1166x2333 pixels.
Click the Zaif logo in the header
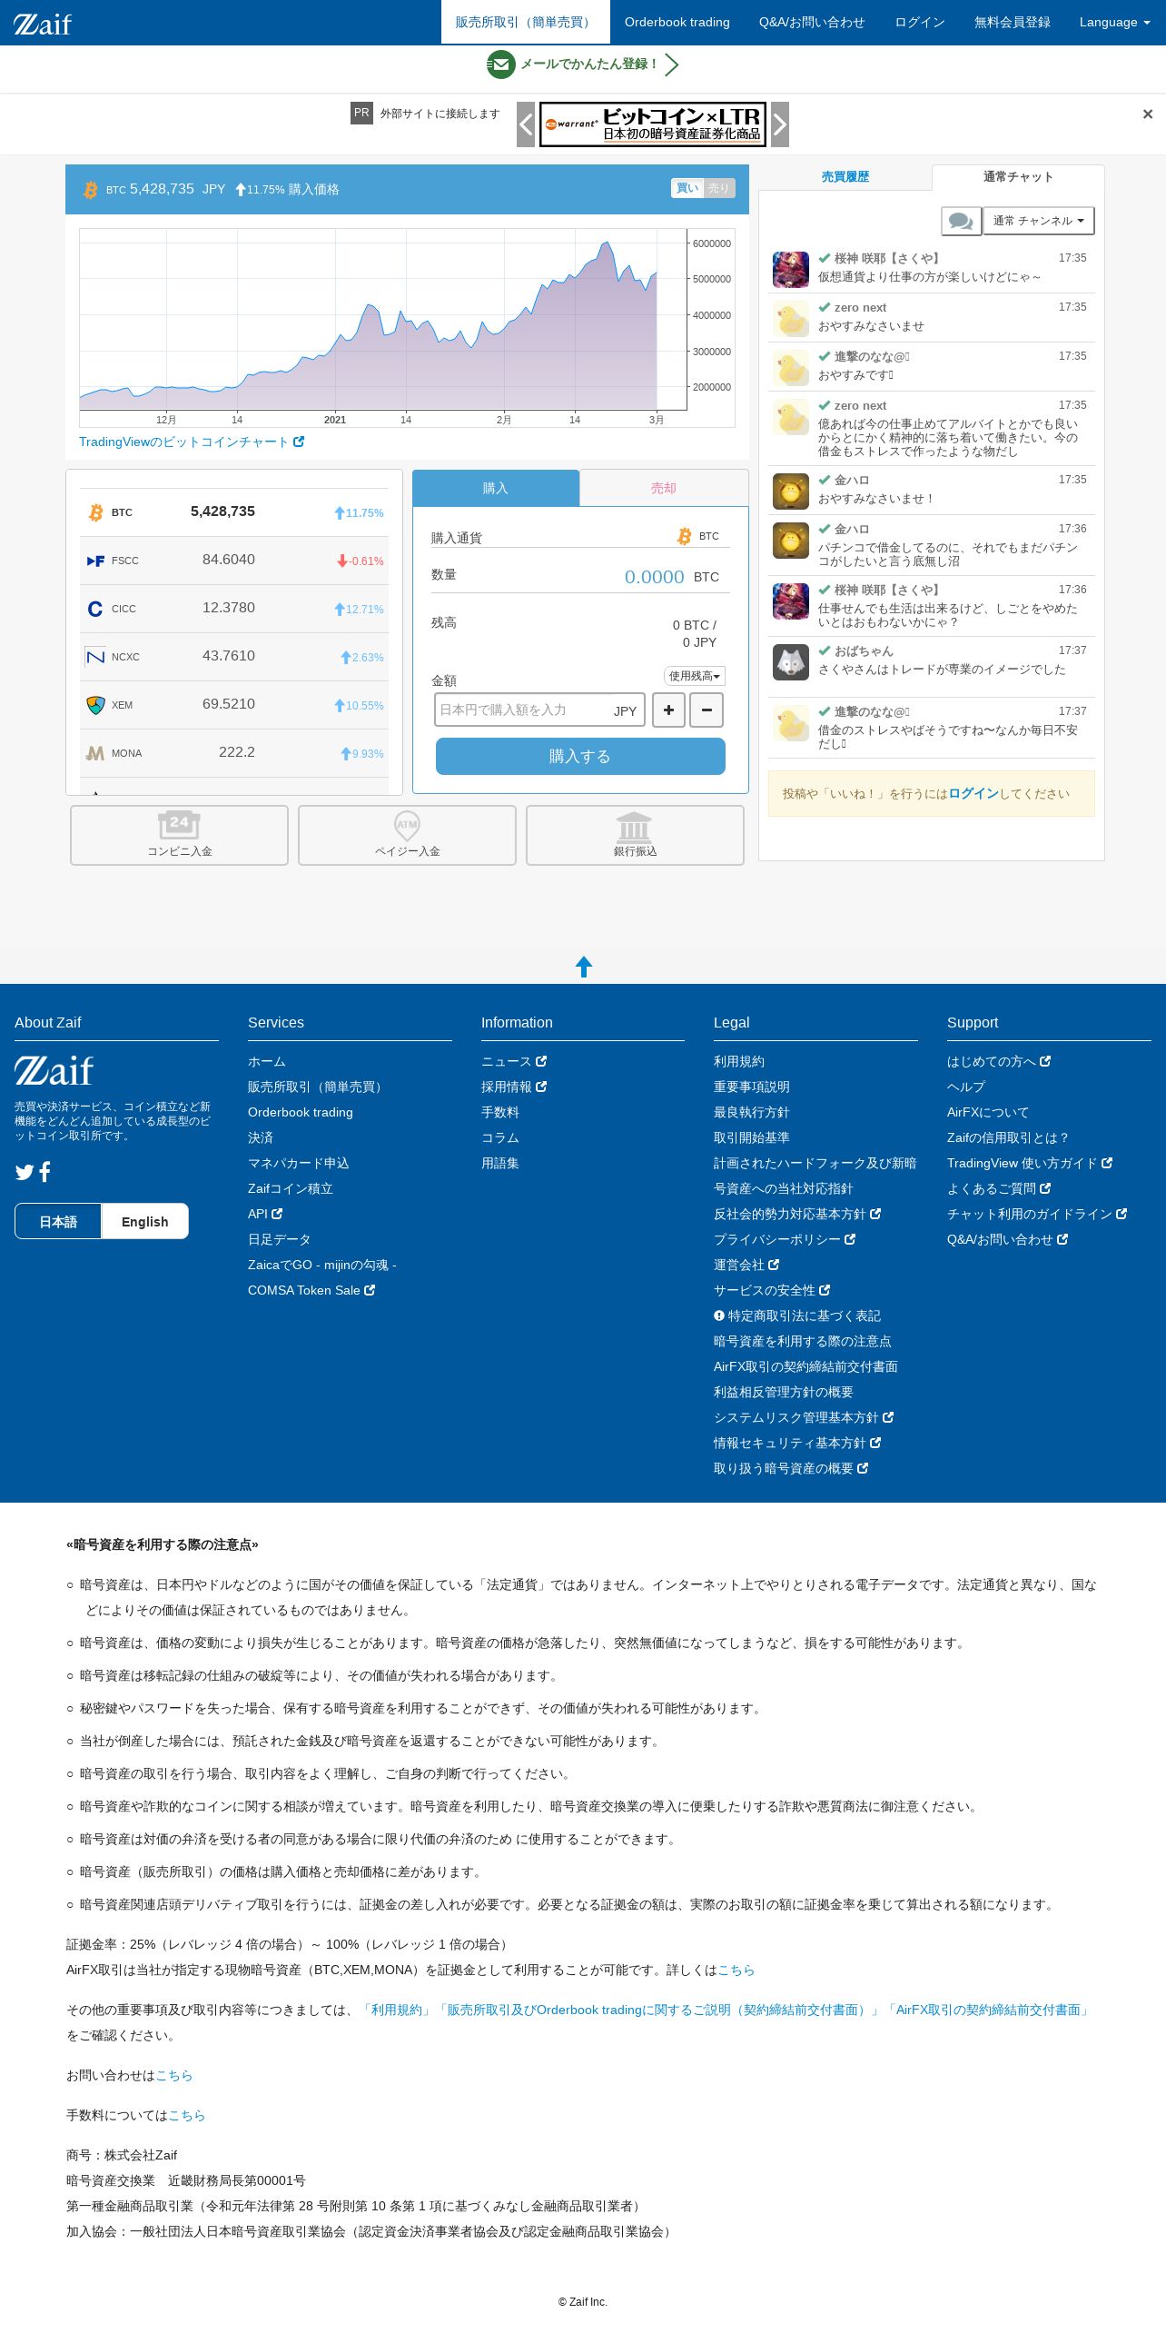coord(43,24)
